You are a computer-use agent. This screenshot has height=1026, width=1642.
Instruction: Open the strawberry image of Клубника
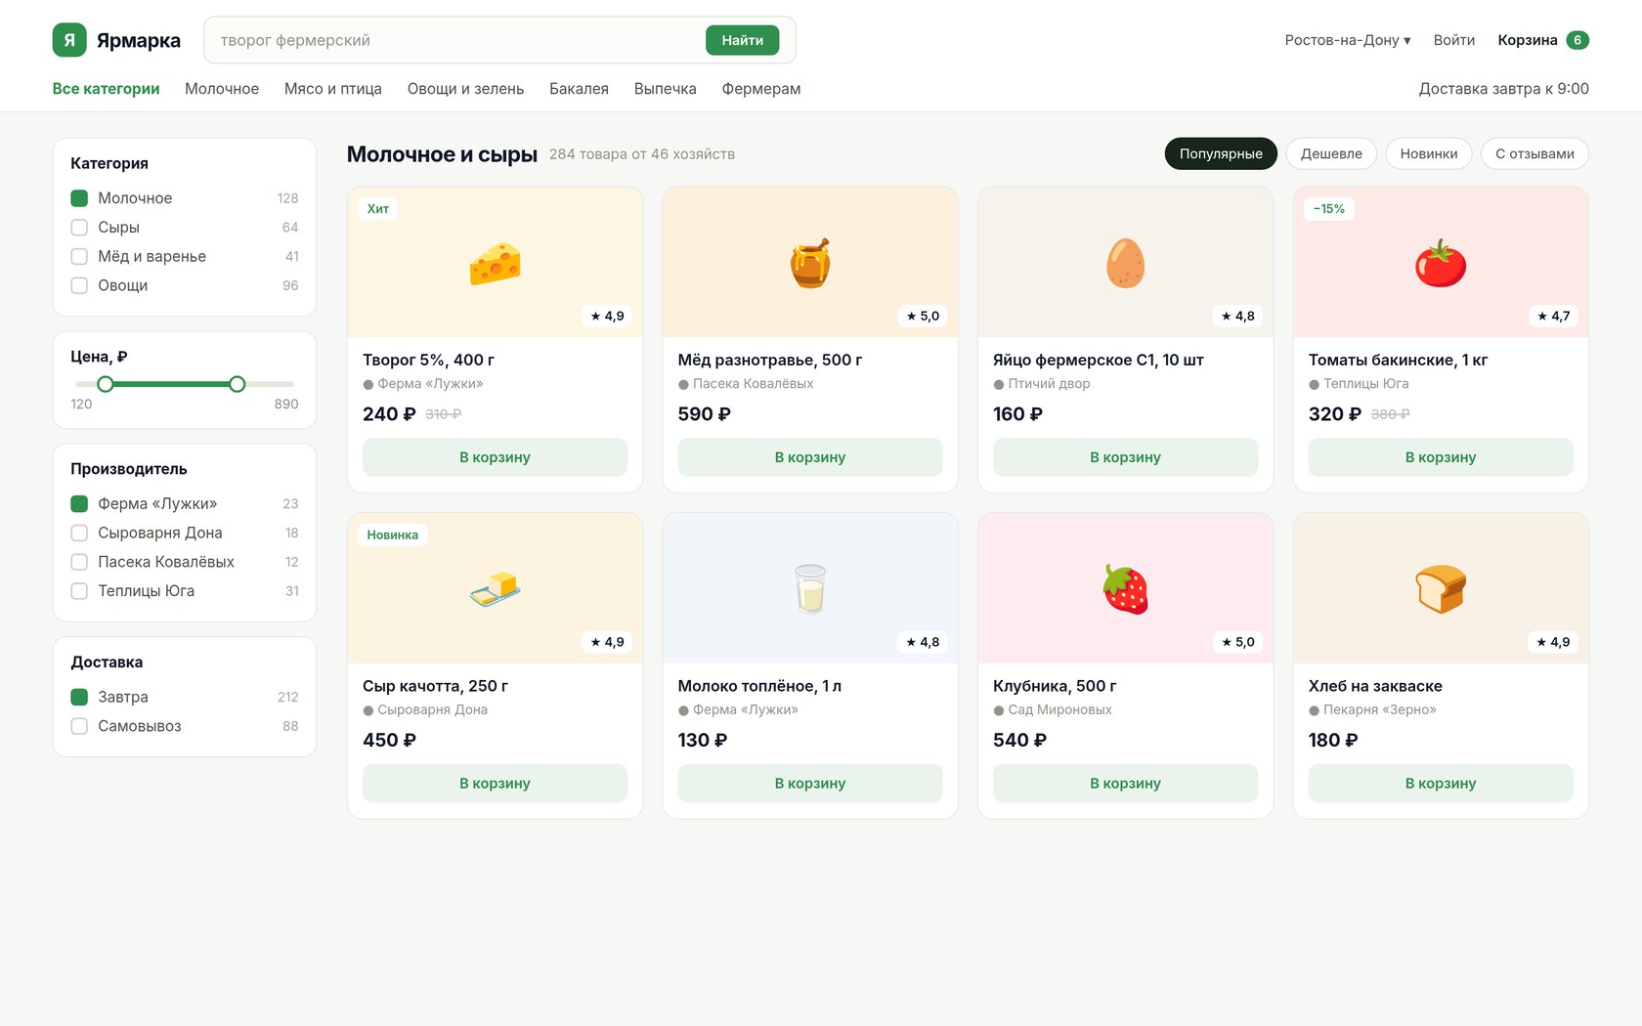(1125, 589)
